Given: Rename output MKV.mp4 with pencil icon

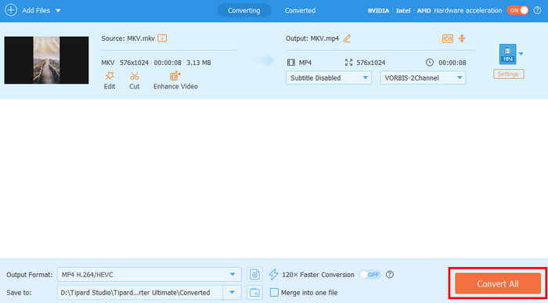Looking at the screenshot, I should tap(347, 38).
